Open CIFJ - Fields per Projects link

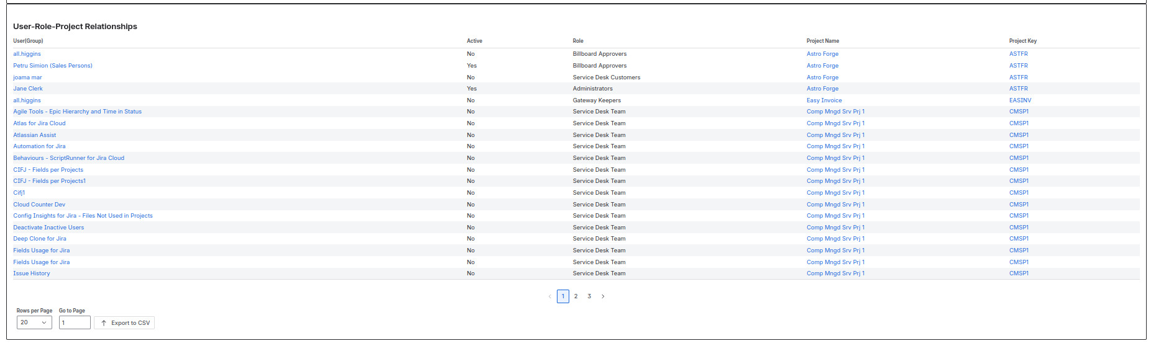[48, 170]
